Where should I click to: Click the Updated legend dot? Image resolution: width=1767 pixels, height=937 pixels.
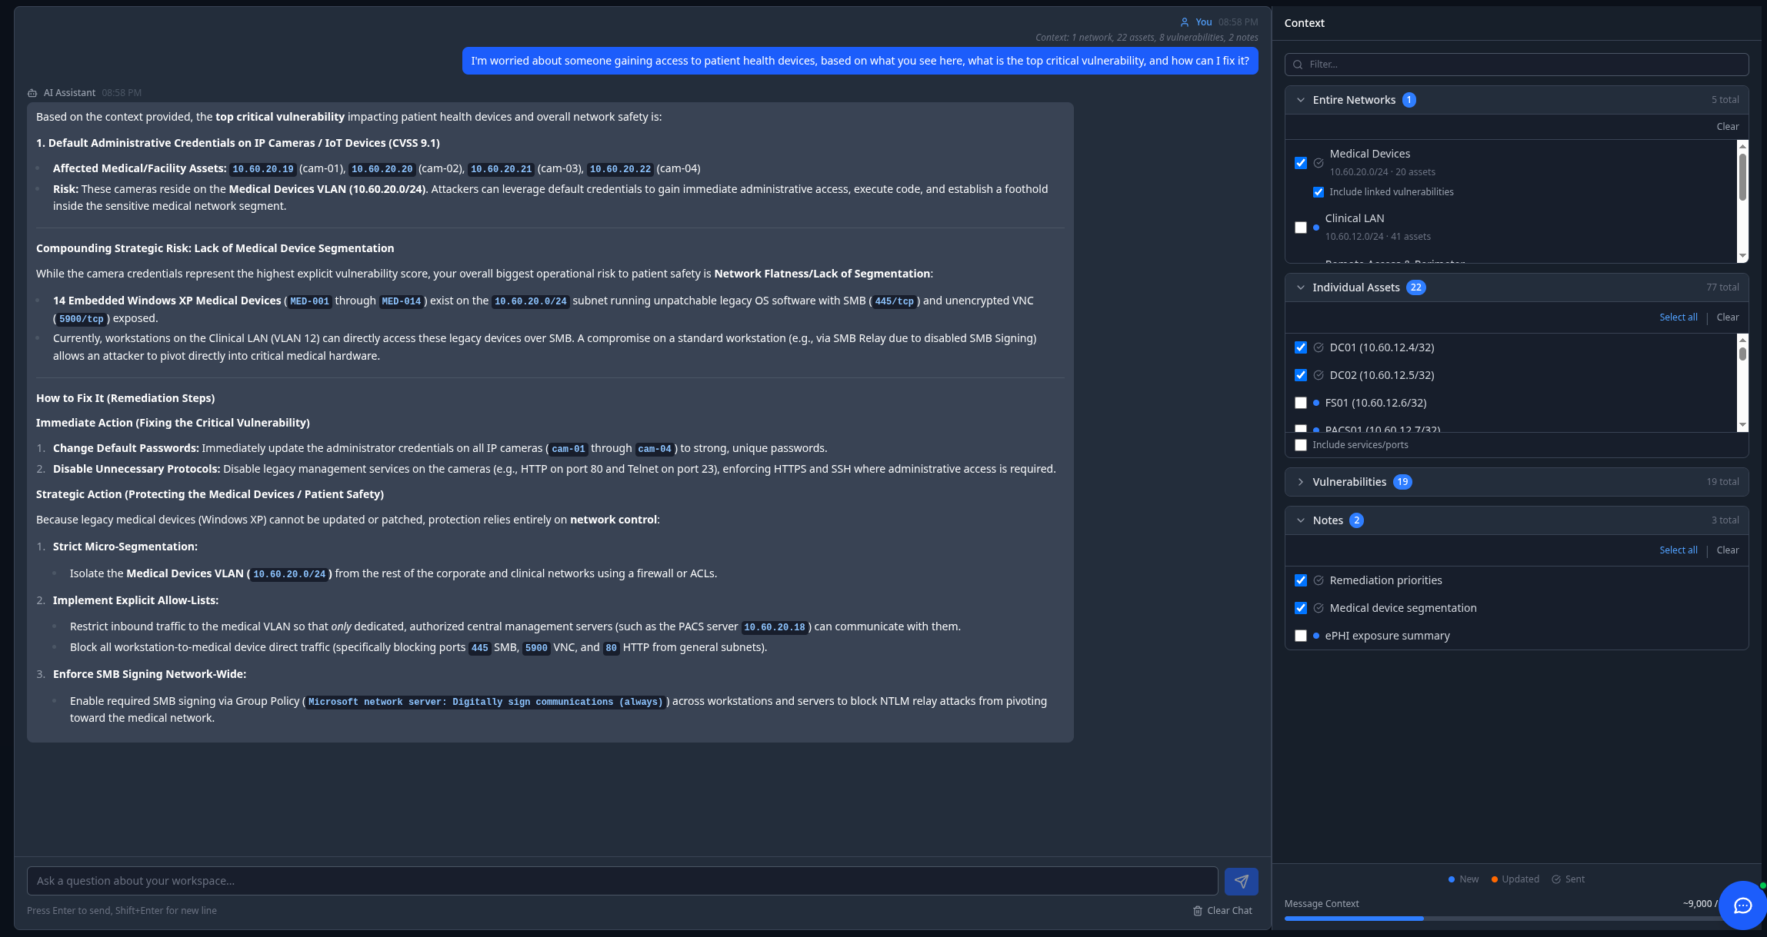coord(1494,879)
